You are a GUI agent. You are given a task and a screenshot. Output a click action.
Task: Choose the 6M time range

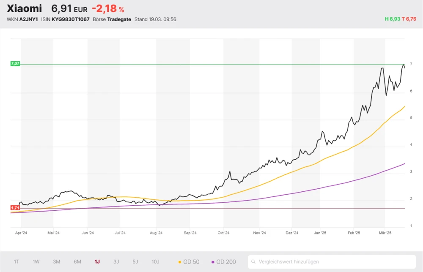(77, 262)
